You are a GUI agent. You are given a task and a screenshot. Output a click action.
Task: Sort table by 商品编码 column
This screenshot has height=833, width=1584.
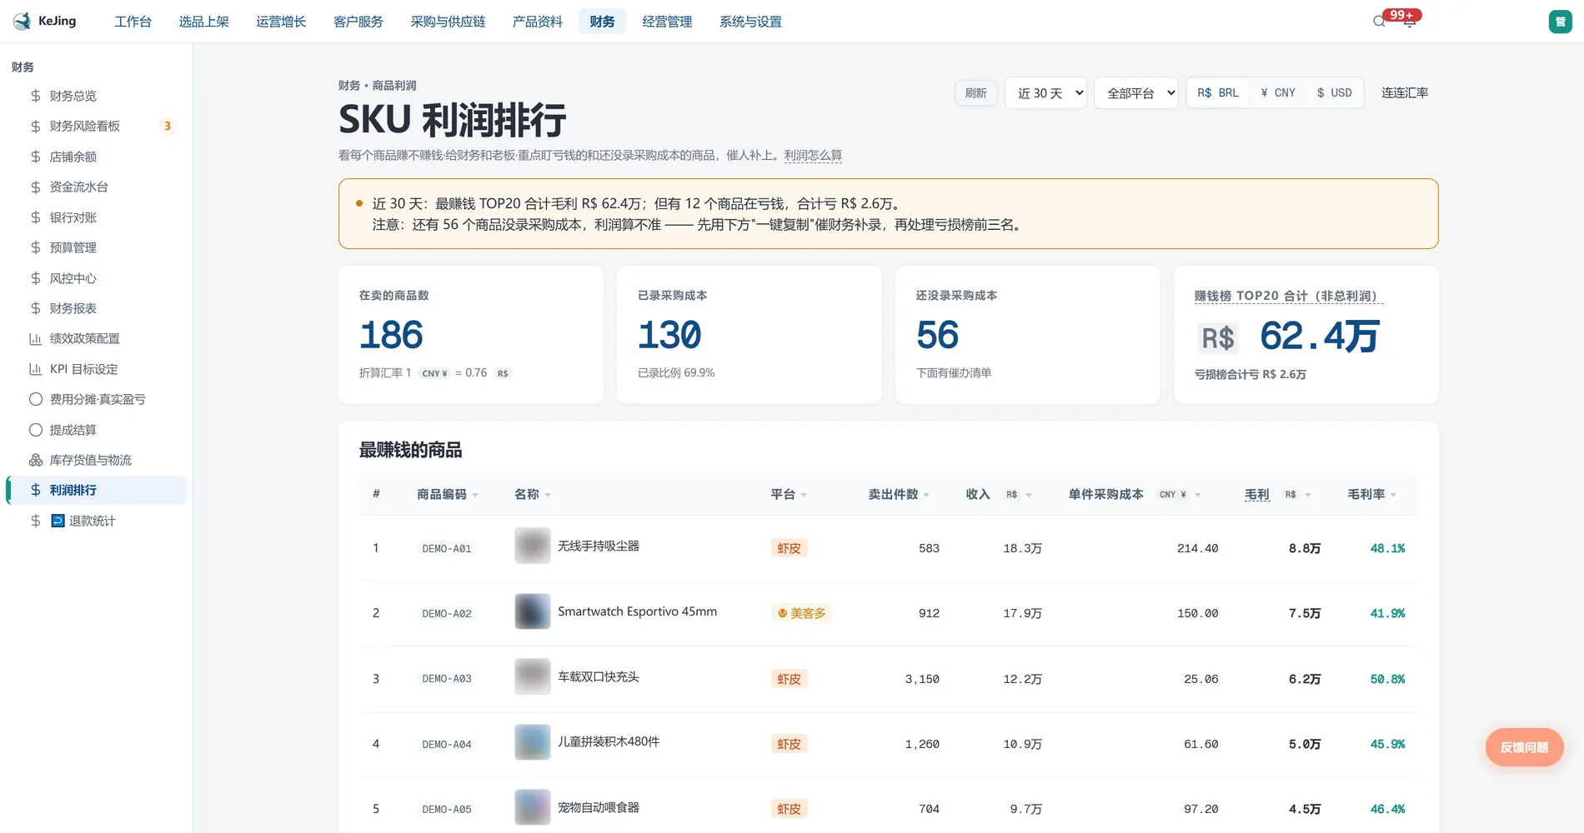pos(448,494)
